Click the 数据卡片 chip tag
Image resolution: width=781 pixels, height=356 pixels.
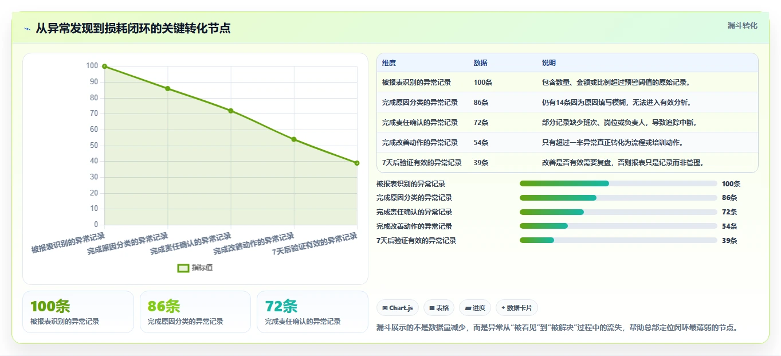click(517, 308)
